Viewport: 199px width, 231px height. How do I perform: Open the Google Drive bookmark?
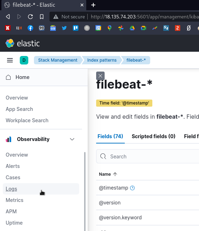pyautogui.click(x=132, y=28)
